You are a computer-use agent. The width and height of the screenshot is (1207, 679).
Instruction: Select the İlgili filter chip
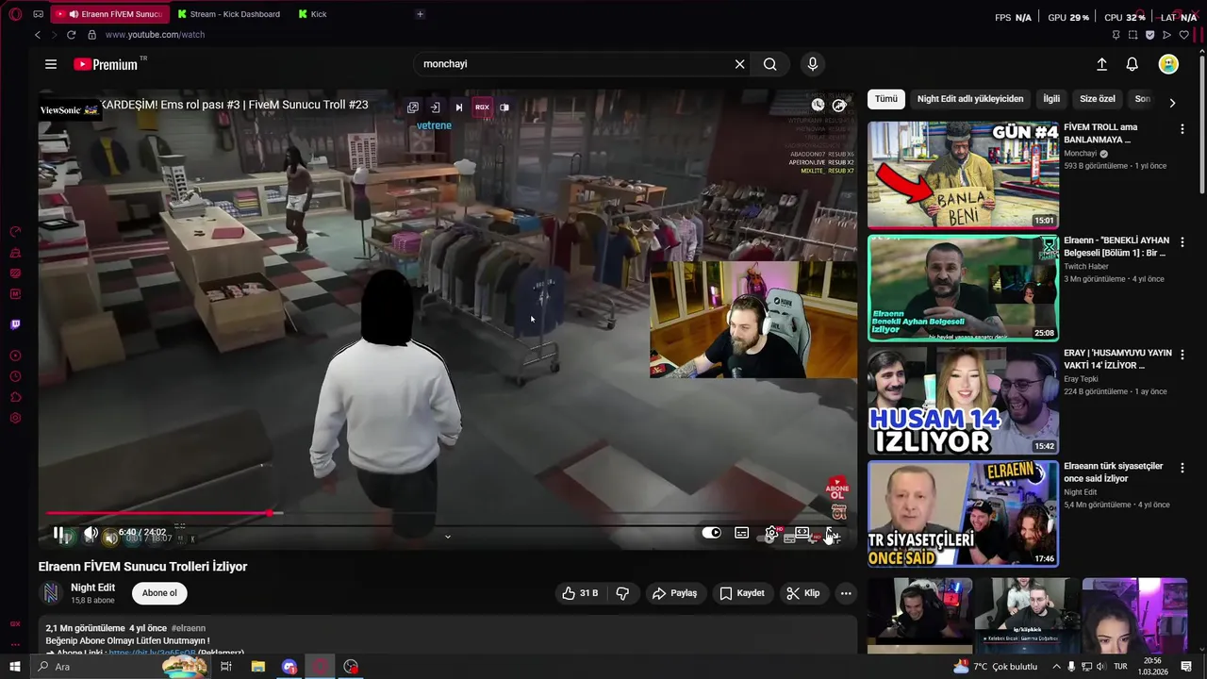(x=1051, y=99)
